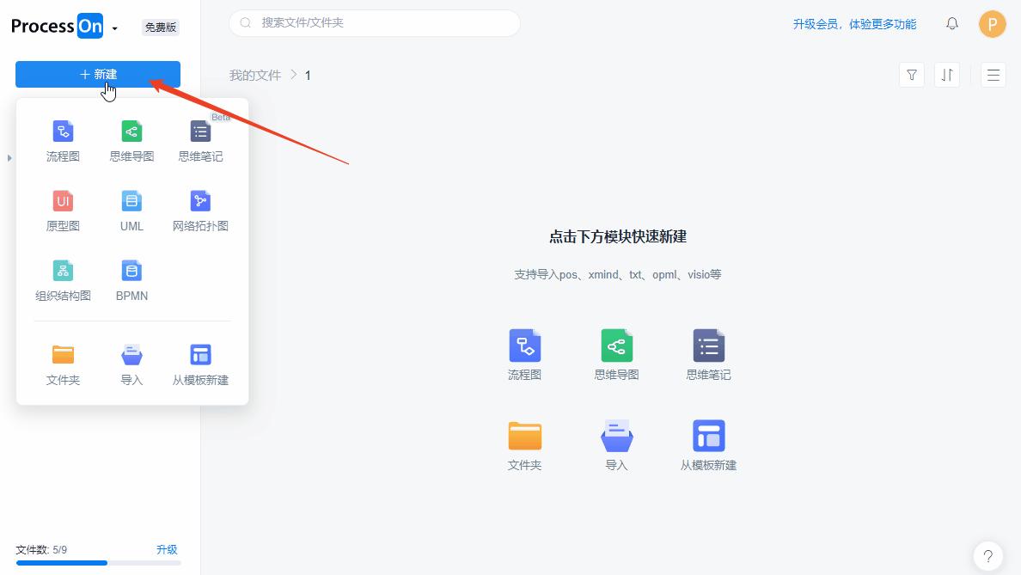This screenshot has width=1021, height=575.
Task: Open the filter funnel menu
Action: (911, 75)
